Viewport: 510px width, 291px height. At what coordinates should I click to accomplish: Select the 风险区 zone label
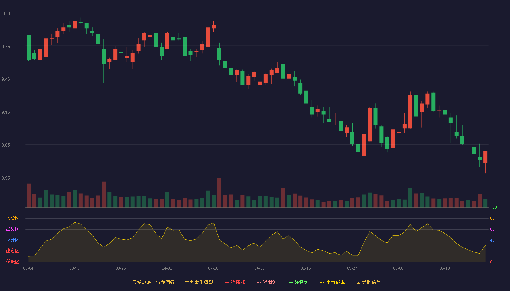tap(12, 218)
